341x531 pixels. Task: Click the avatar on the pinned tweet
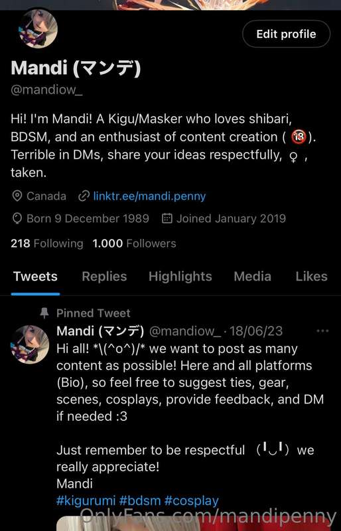30,344
